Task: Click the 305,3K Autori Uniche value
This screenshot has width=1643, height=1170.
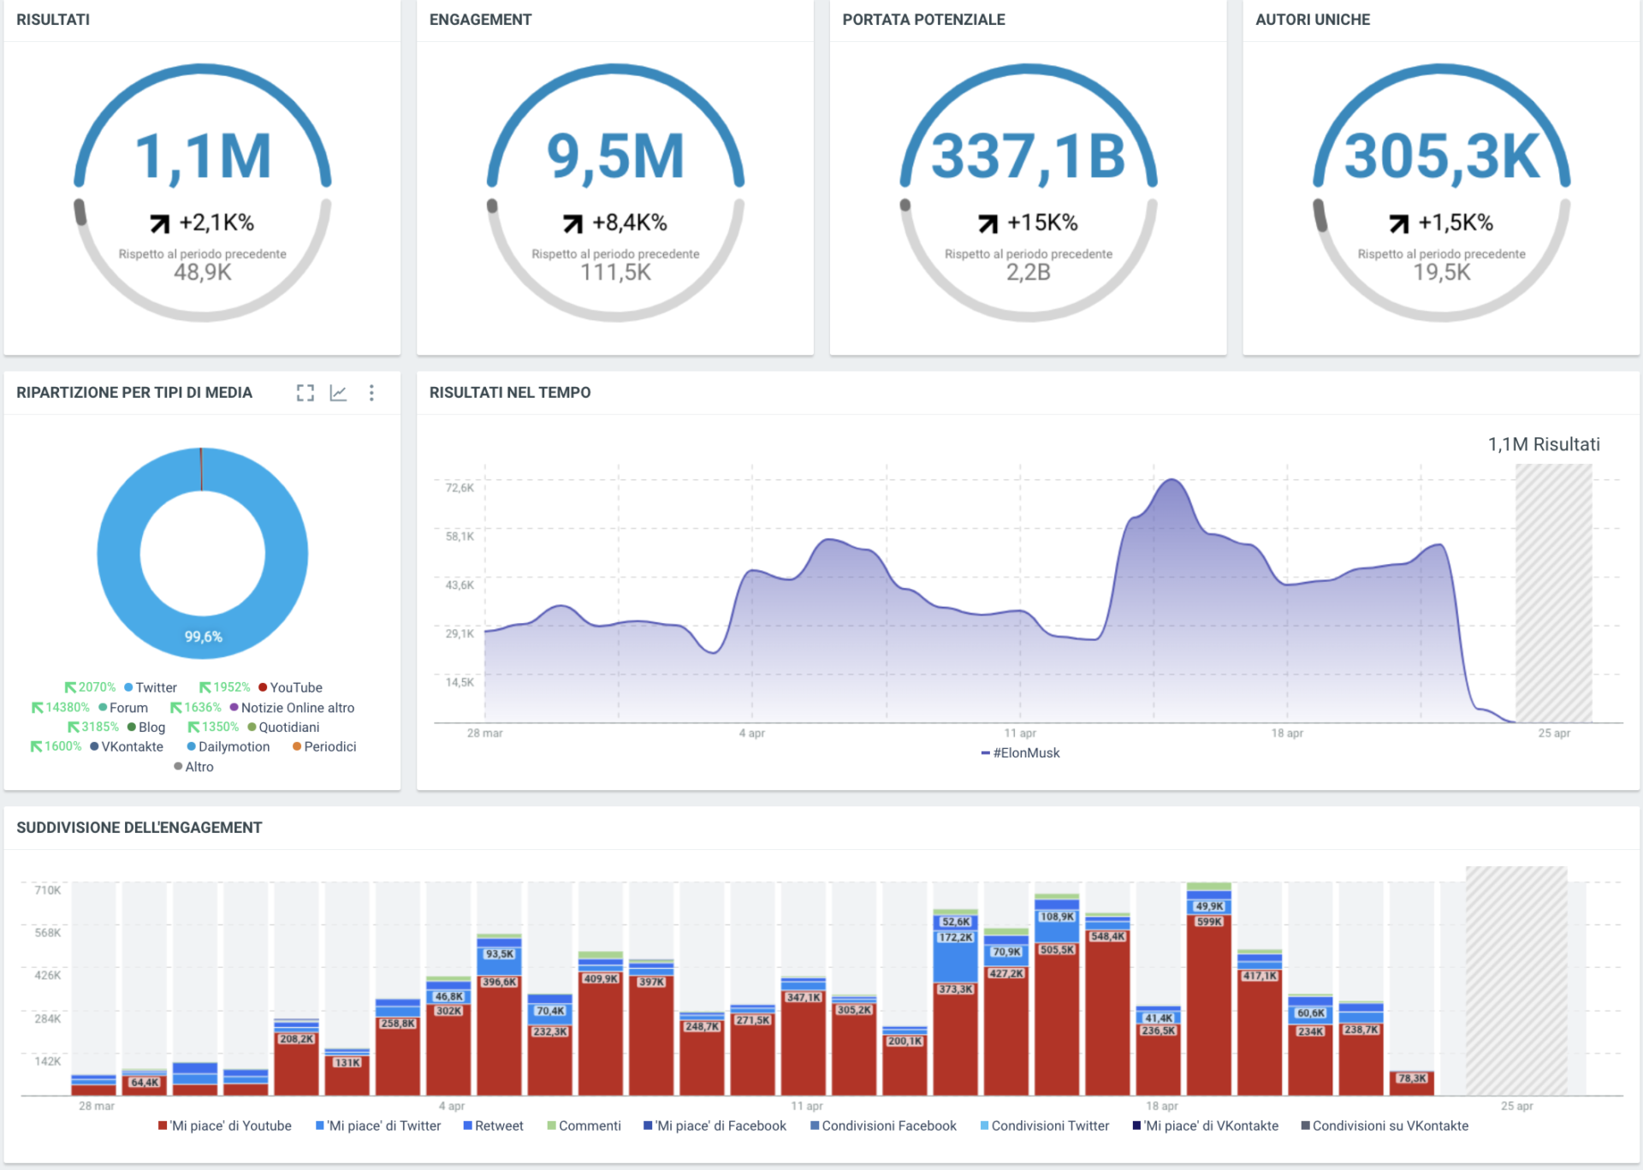Action: [x=1442, y=157]
